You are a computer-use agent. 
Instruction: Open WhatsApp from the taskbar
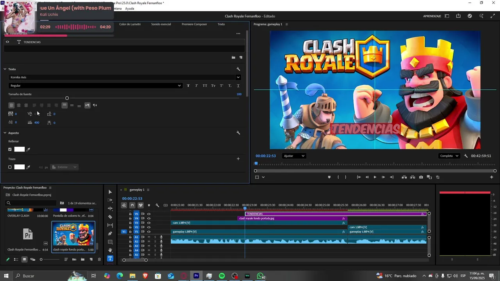click(x=260, y=276)
